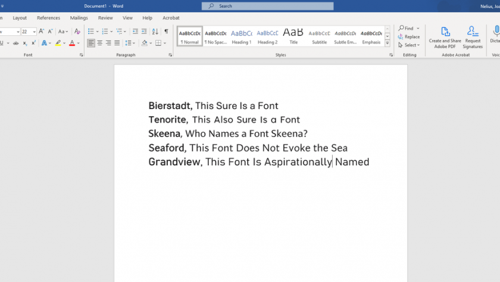Open the font size dropdown

pyautogui.click(x=35, y=32)
